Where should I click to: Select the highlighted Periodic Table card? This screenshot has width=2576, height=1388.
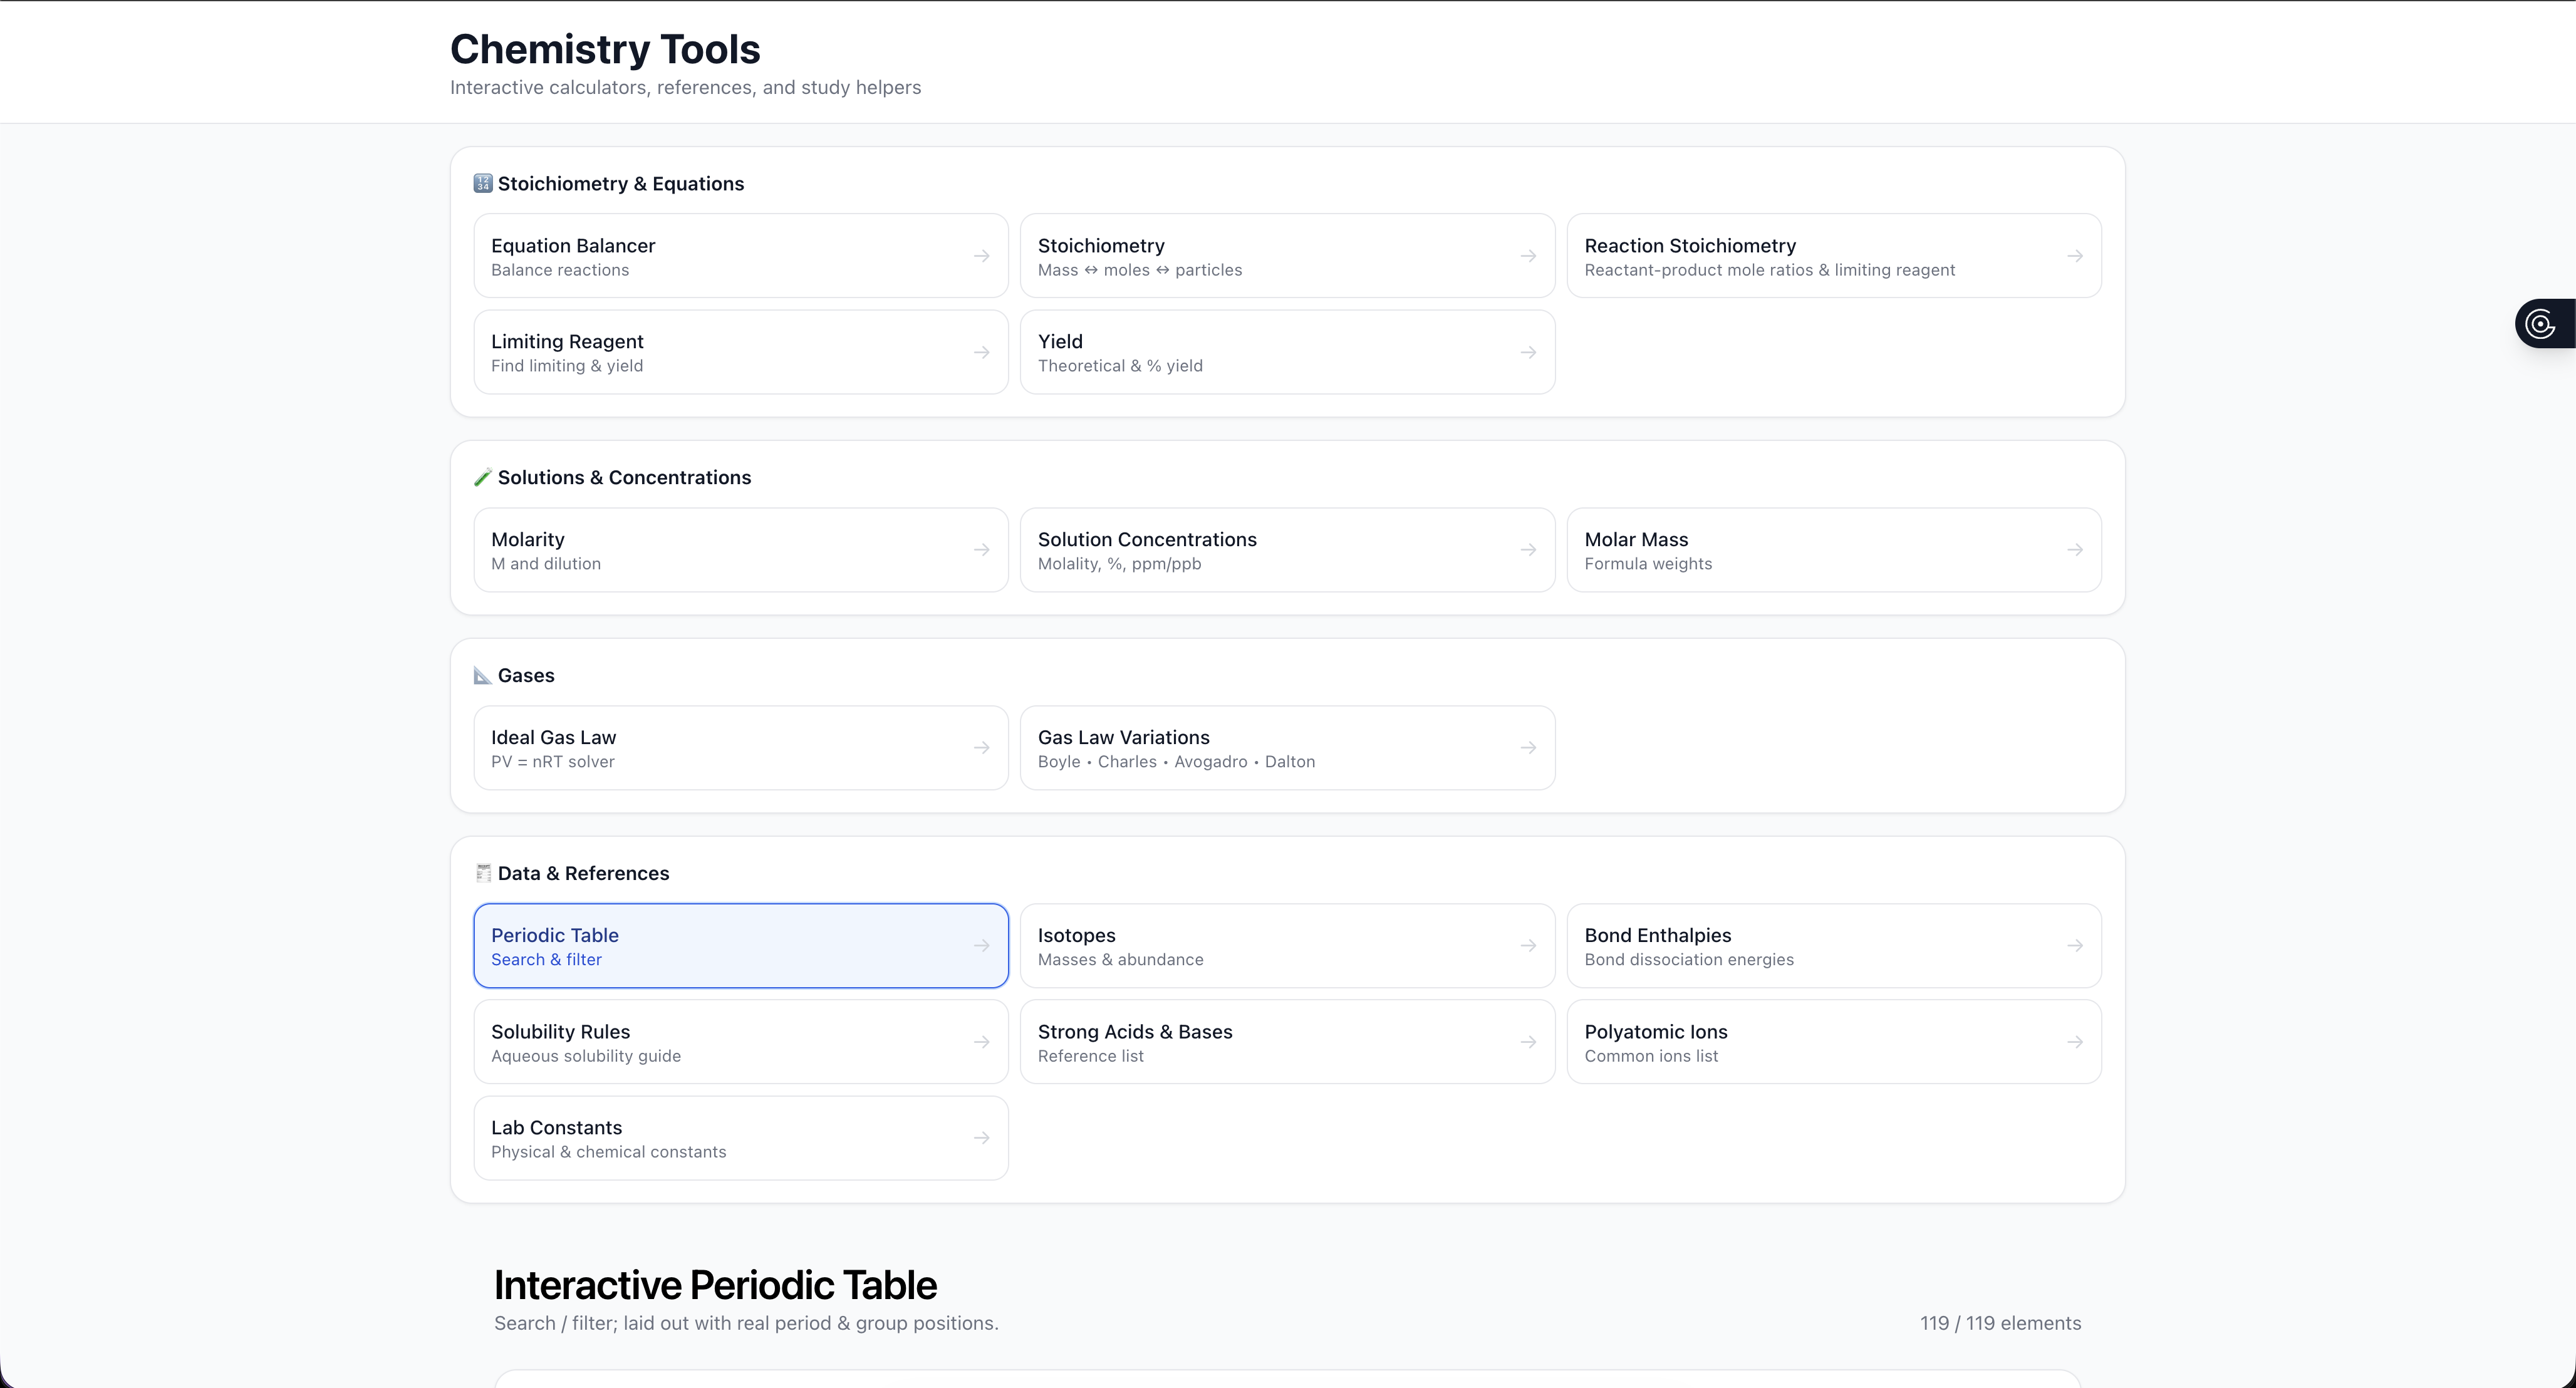pos(740,946)
